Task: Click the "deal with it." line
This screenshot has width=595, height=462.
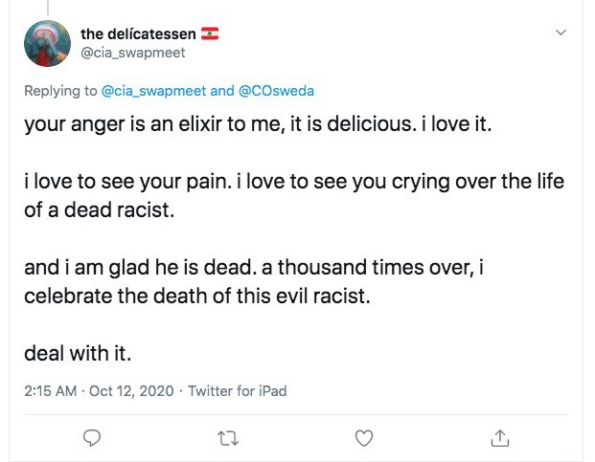Action: pyautogui.click(x=77, y=354)
